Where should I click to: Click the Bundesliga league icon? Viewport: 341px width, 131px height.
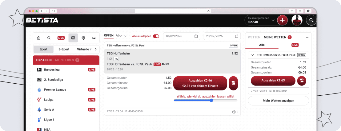tap(39, 70)
